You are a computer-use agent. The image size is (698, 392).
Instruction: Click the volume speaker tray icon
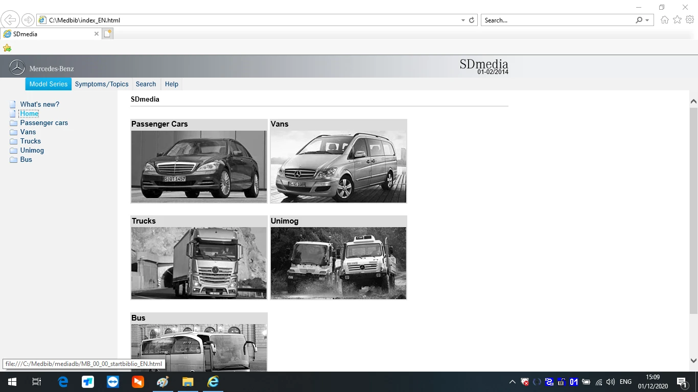click(611, 382)
